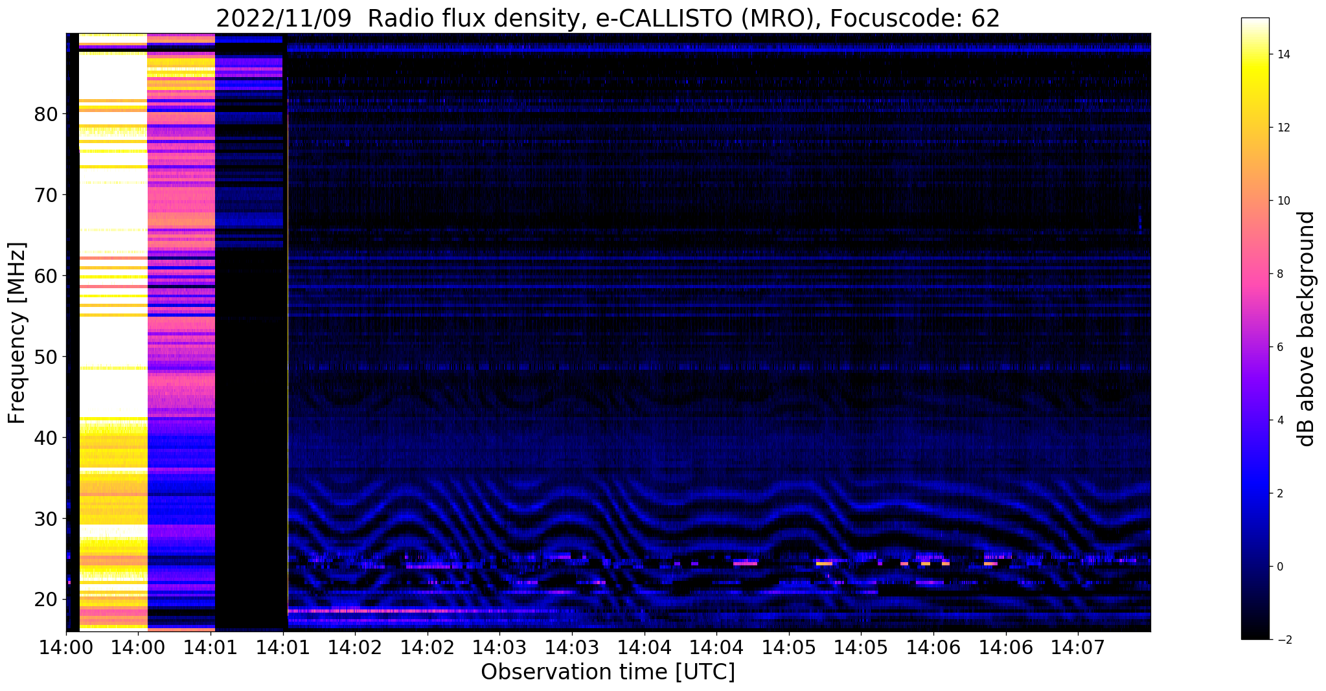This screenshot has height=691, width=1326.
Task: Click the 20 tick on frequency axis
Action: (x=46, y=600)
